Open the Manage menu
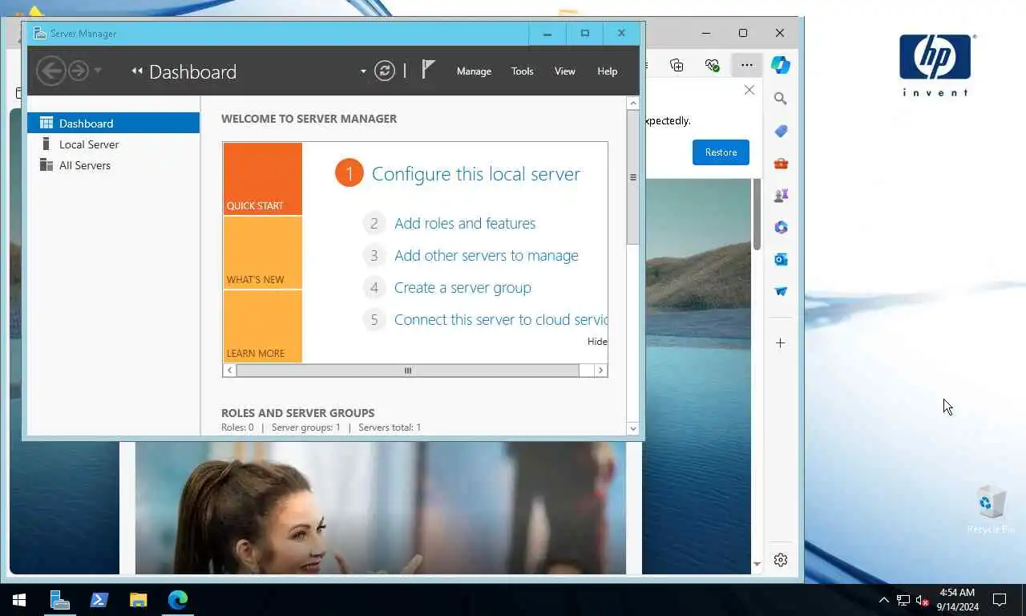 click(x=474, y=71)
